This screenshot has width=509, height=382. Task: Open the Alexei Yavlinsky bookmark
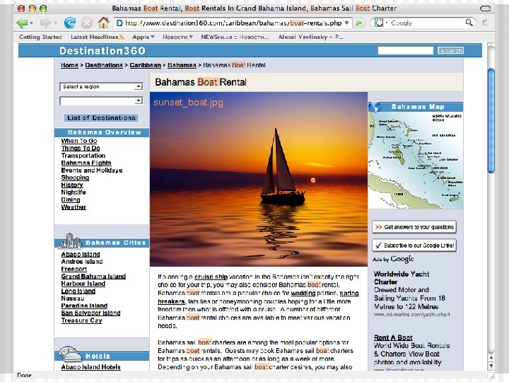click(310, 37)
